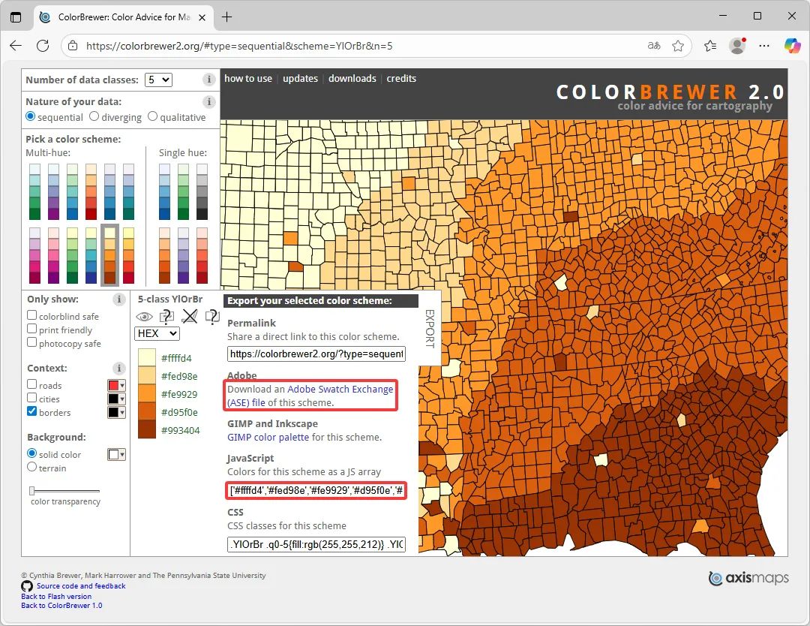The image size is (810, 626).
Task: Open info tooltip beside Number of data classes
Action: click(x=208, y=79)
